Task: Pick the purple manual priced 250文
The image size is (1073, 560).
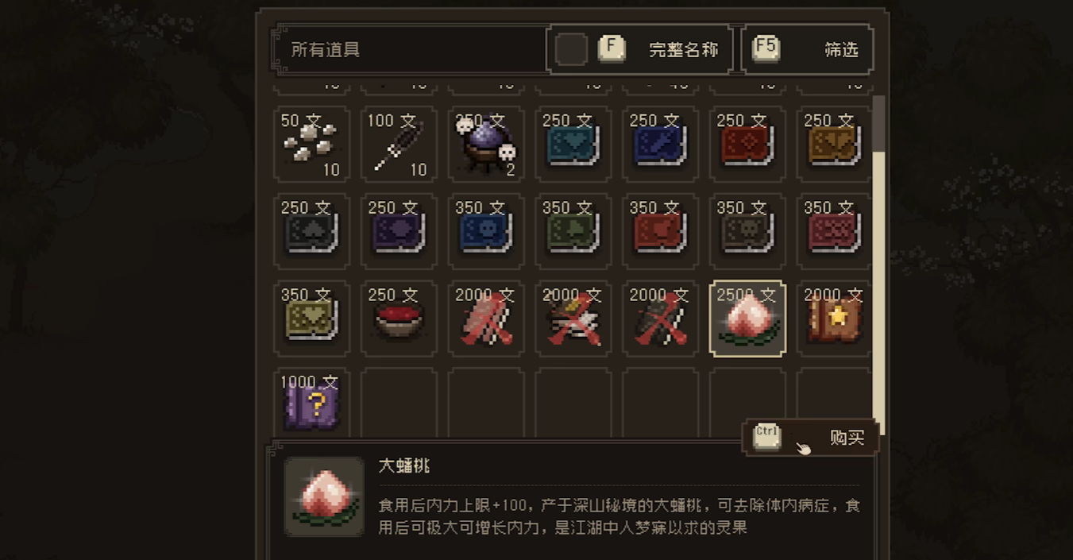Action: point(399,231)
